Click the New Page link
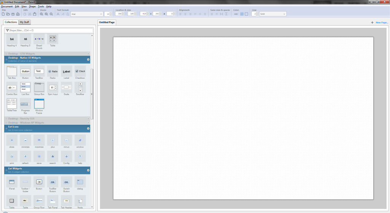The width and height of the screenshot is (390, 213). [x=382, y=22]
